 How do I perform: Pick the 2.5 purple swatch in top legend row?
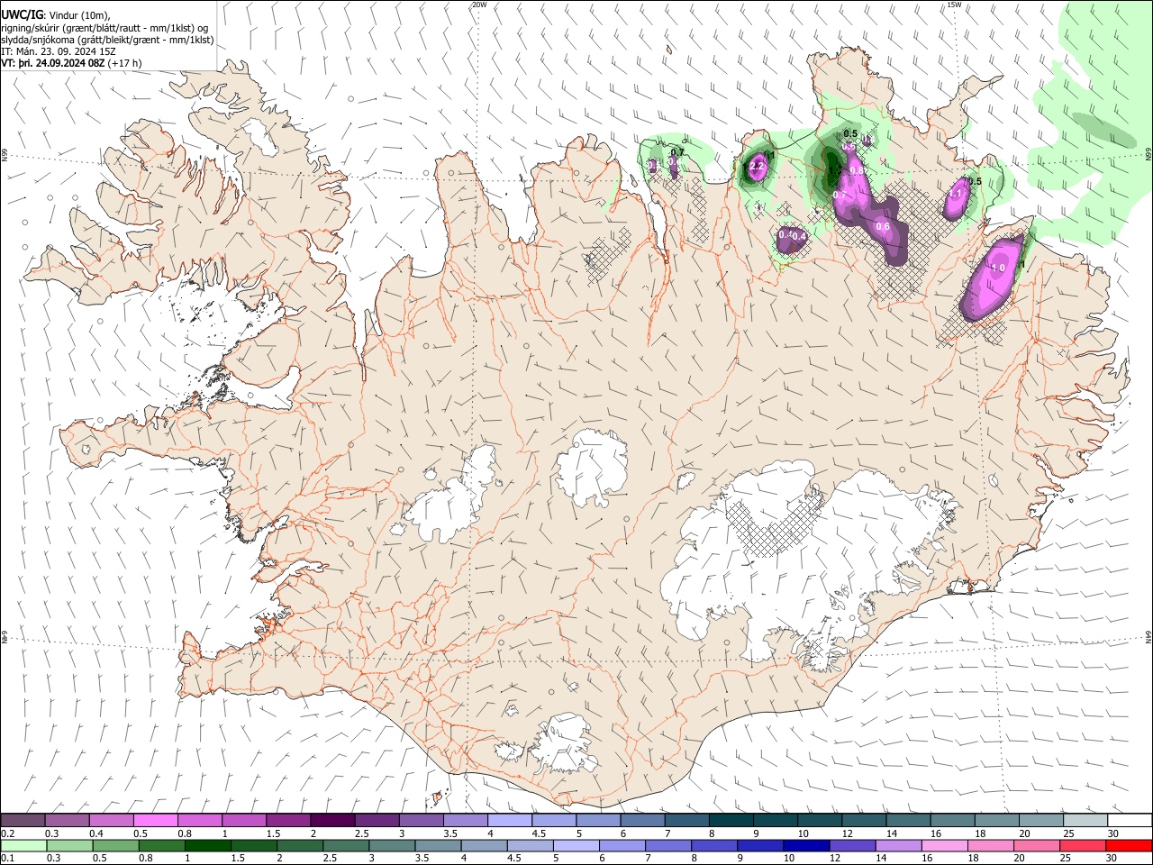(x=376, y=821)
